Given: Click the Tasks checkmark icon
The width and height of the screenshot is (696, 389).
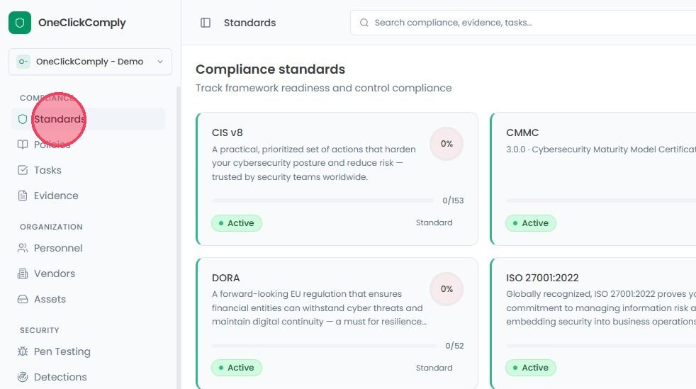Looking at the screenshot, I should (x=23, y=170).
